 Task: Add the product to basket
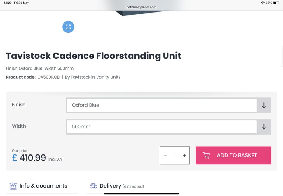[x=233, y=155]
